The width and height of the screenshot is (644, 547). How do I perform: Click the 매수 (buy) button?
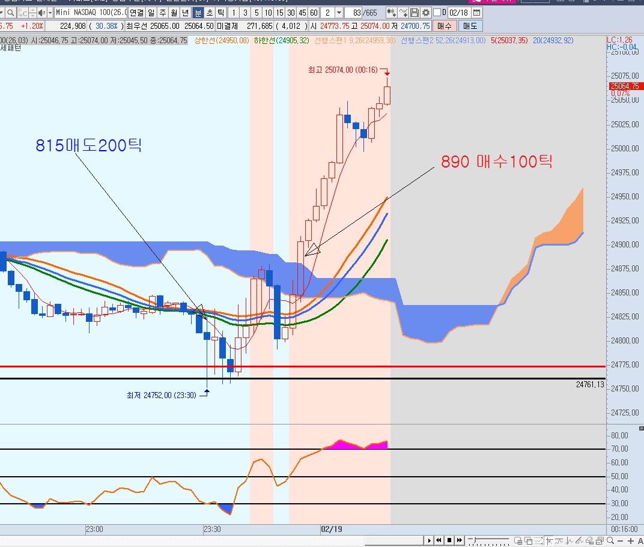(445, 26)
